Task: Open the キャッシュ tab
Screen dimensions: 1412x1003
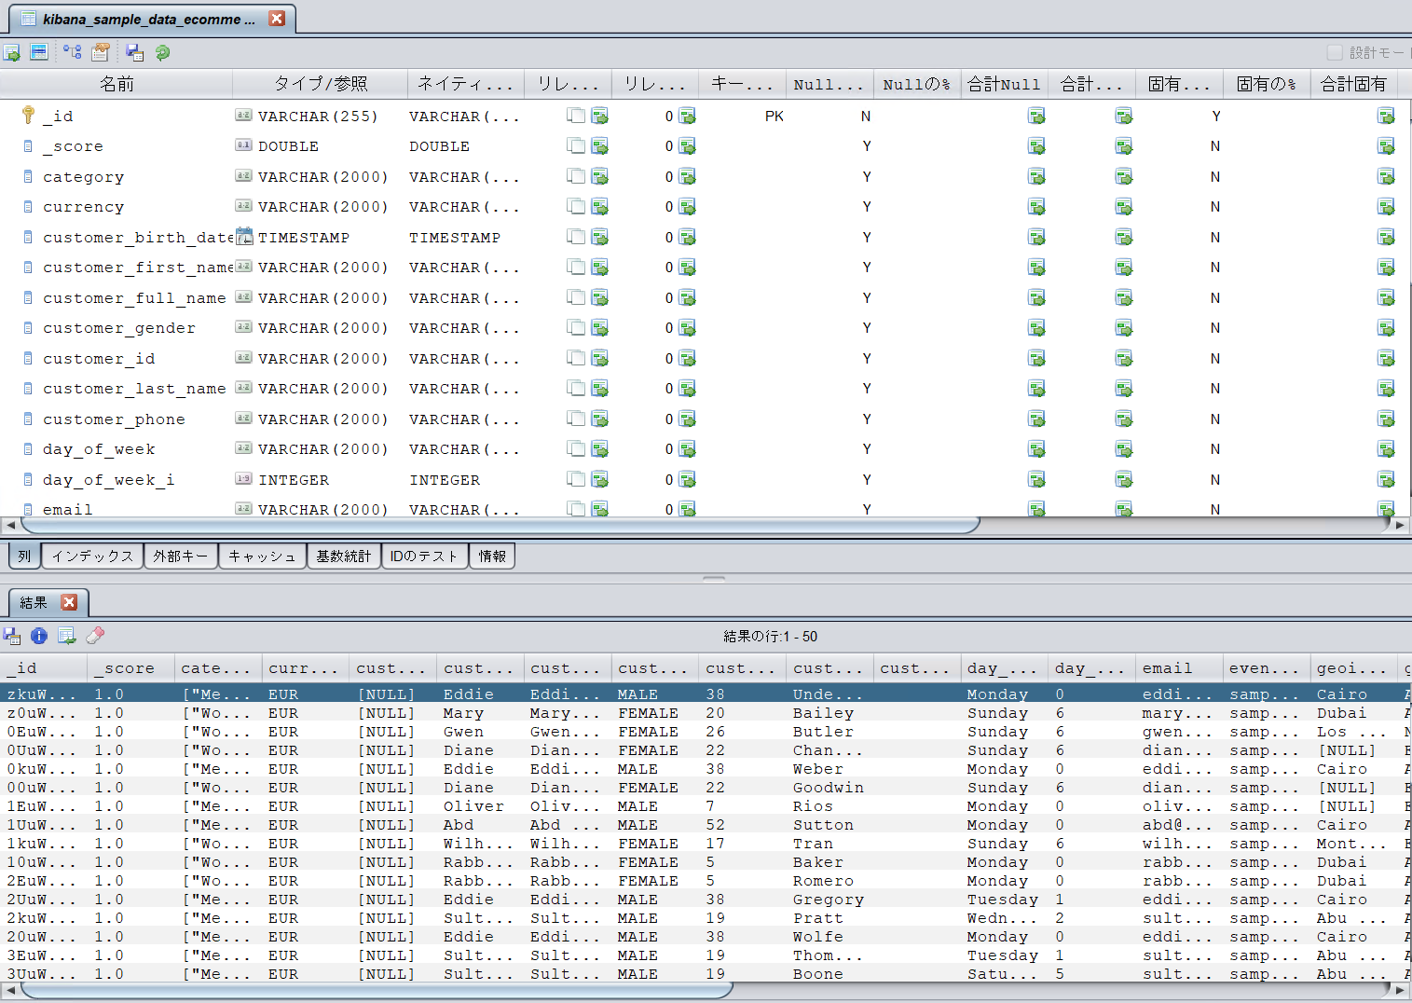Action: [263, 556]
